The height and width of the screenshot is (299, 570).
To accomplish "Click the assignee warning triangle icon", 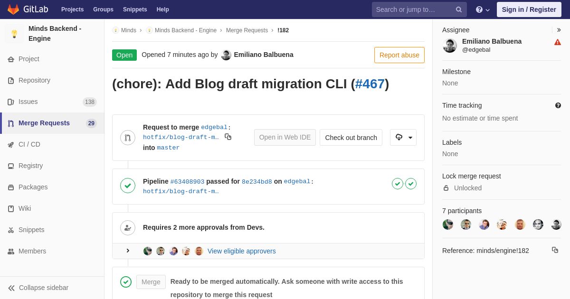I will 558,42.
